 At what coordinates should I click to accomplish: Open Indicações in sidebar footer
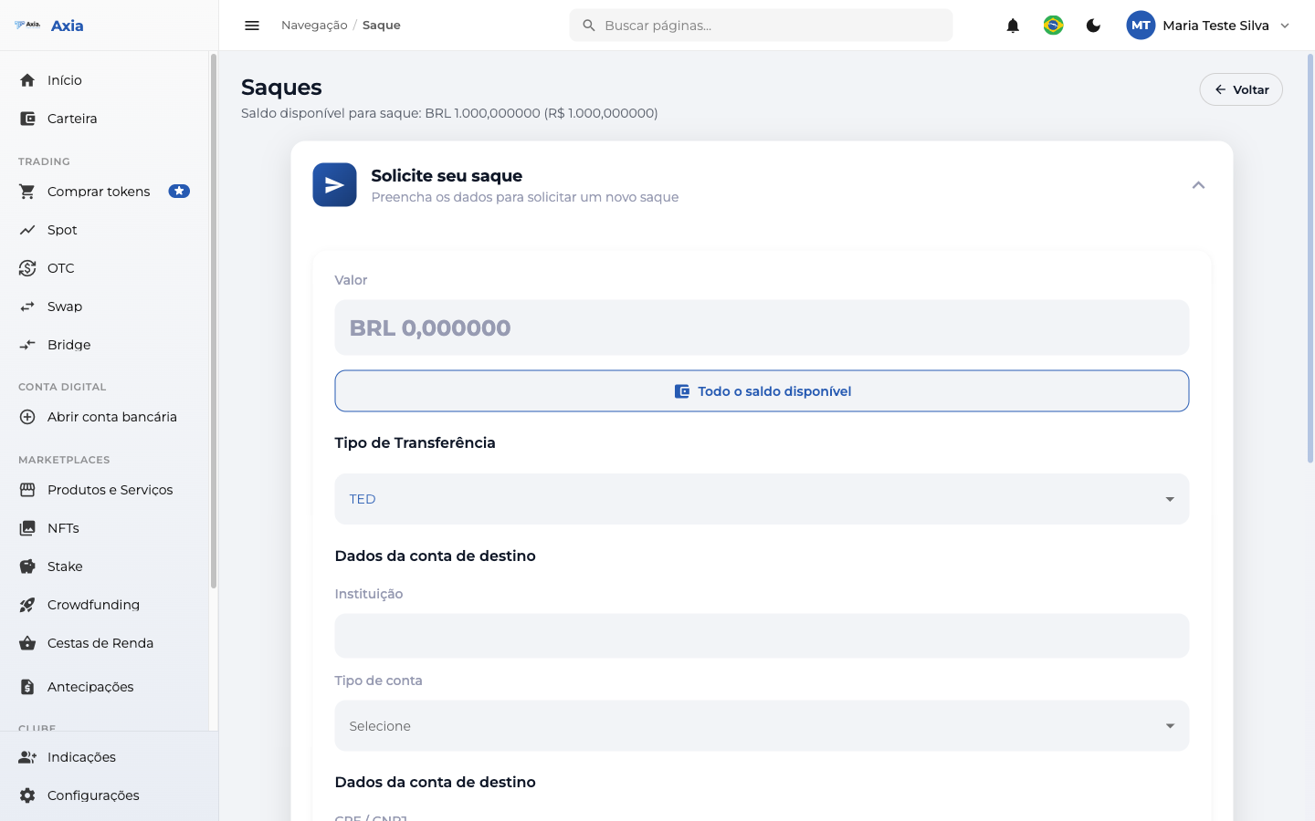(109, 757)
